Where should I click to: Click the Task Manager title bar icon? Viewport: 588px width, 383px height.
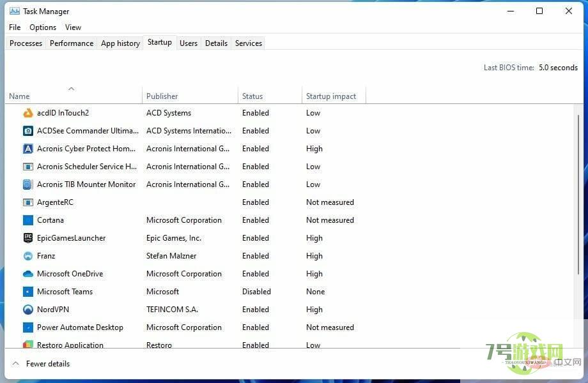(x=15, y=11)
